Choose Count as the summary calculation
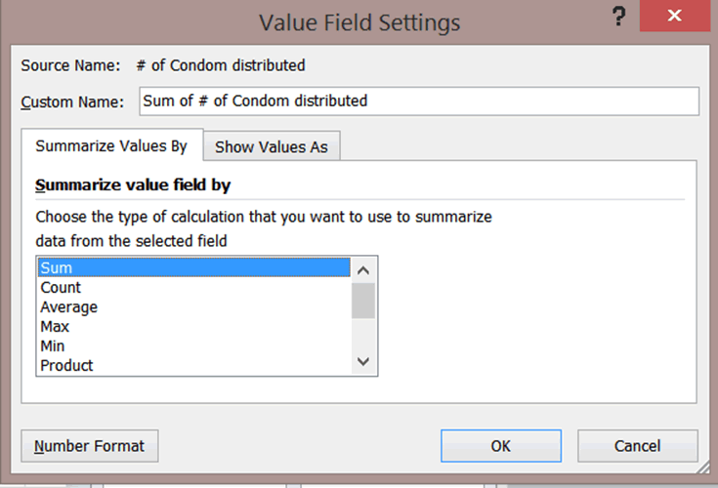 pos(194,287)
